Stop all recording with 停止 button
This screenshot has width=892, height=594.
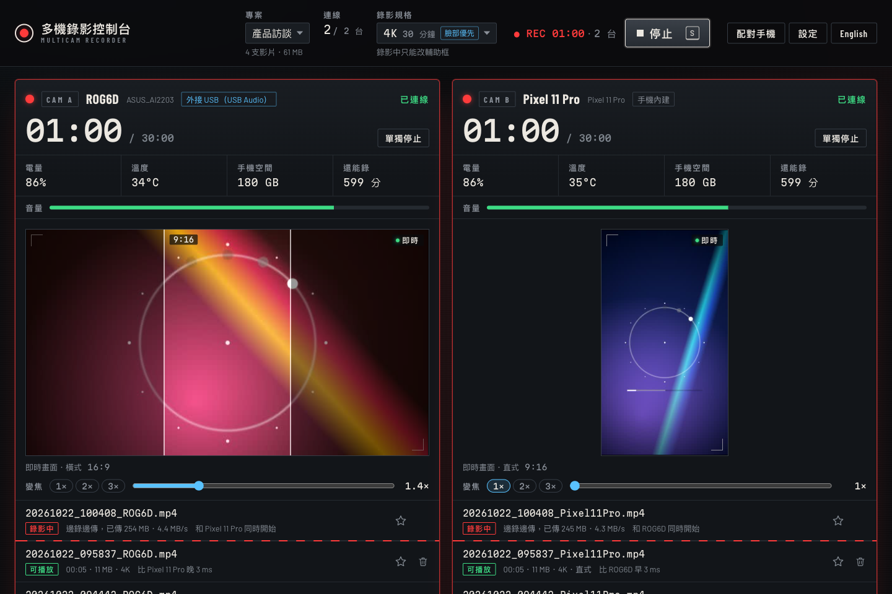(x=667, y=33)
